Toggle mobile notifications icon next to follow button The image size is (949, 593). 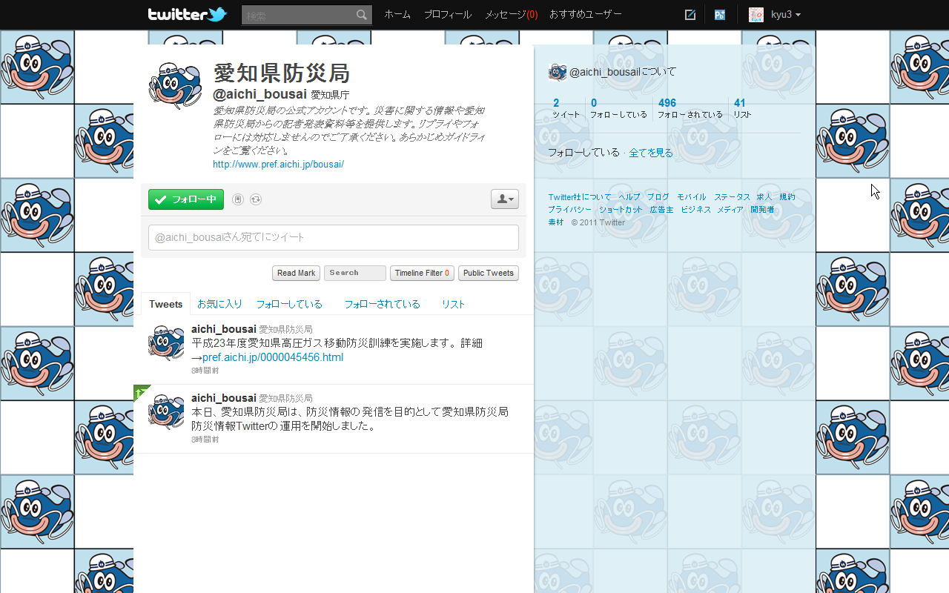pos(238,199)
